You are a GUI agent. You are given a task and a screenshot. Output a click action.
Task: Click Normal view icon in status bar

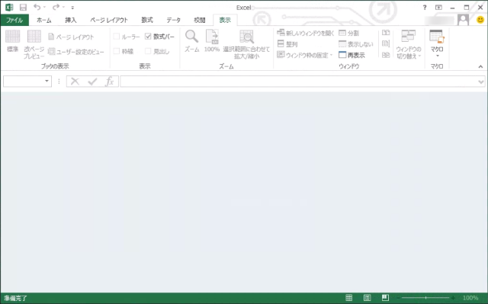[349, 298]
